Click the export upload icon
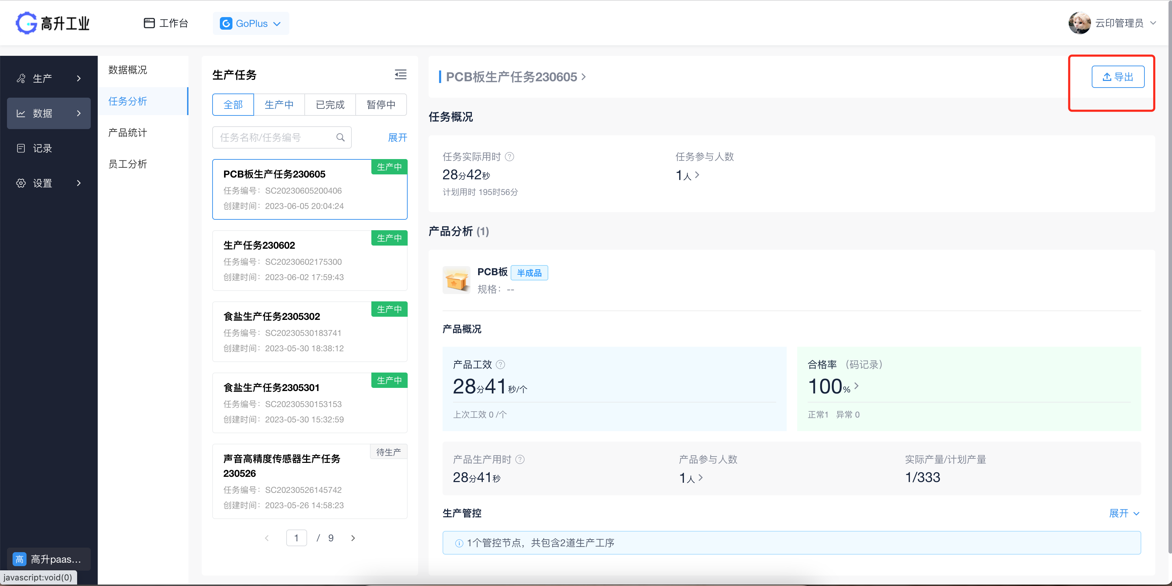Viewport: 1172px width, 586px height. (x=1107, y=77)
